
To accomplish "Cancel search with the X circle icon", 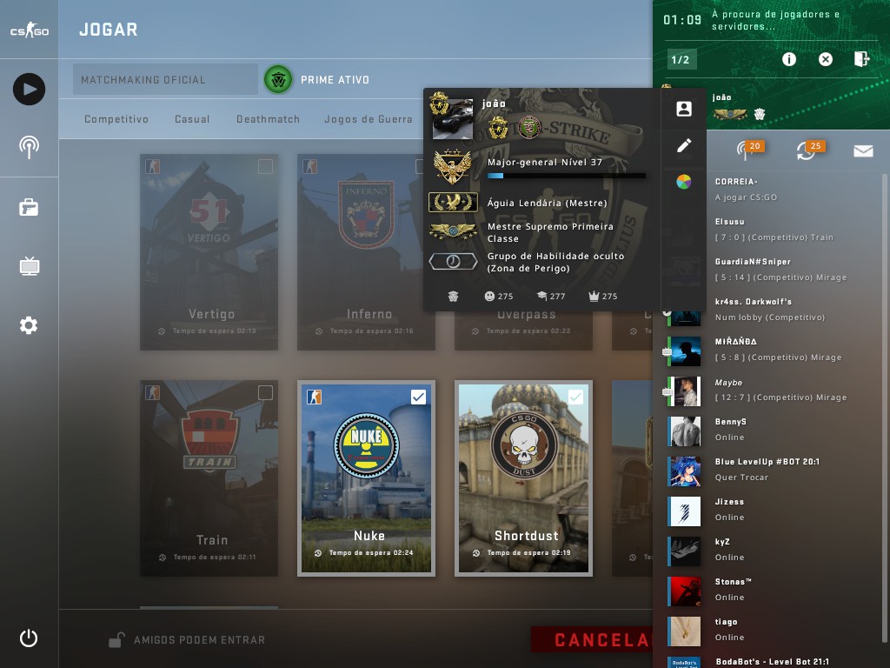I will [826, 59].
